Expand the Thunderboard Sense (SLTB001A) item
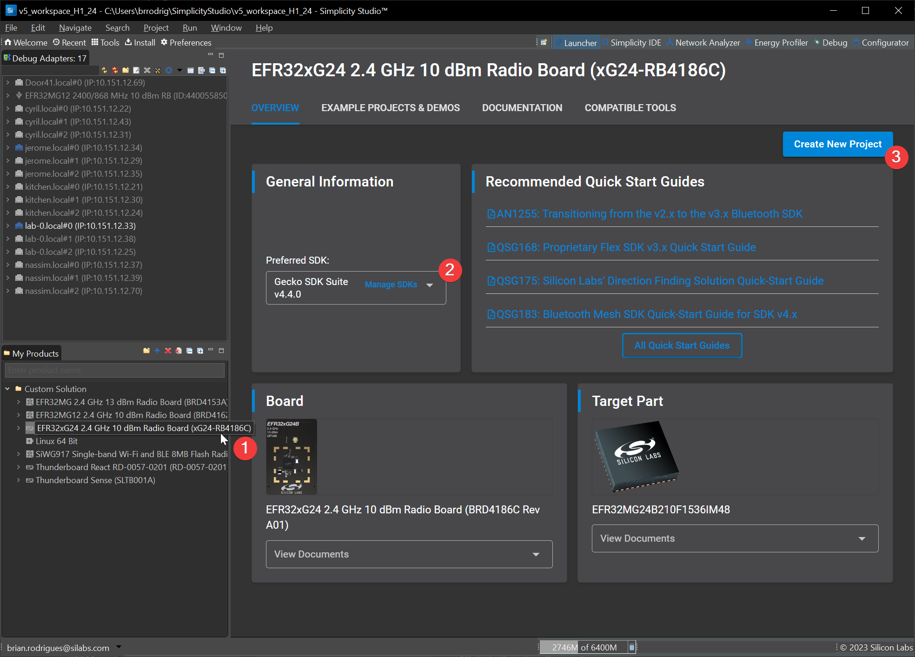The width and height of the screenshot is (915, 657). [x=18, y=480]
